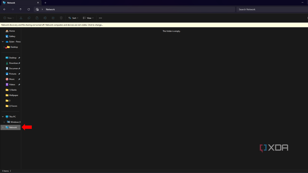Click the Rename toolbar icon
The image size is (308, 173).
(45, 18)
